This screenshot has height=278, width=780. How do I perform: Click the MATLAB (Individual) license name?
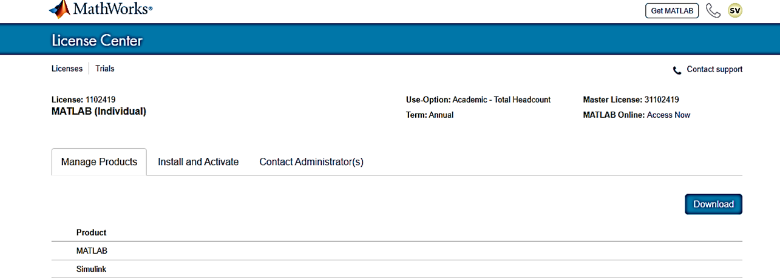(x=99, y=111)
